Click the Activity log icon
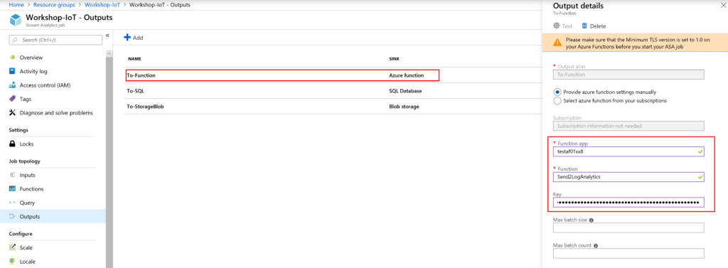The height and width of the screenshot is (268, 728). [13, 72]
